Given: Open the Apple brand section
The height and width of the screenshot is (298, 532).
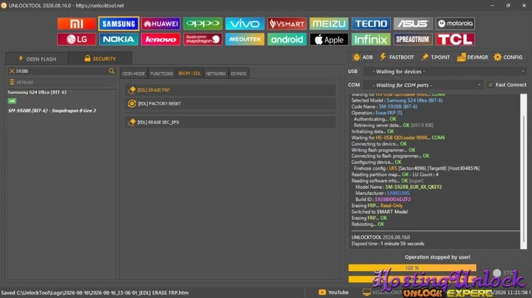Looking at the screenshot, I should 329,39.
